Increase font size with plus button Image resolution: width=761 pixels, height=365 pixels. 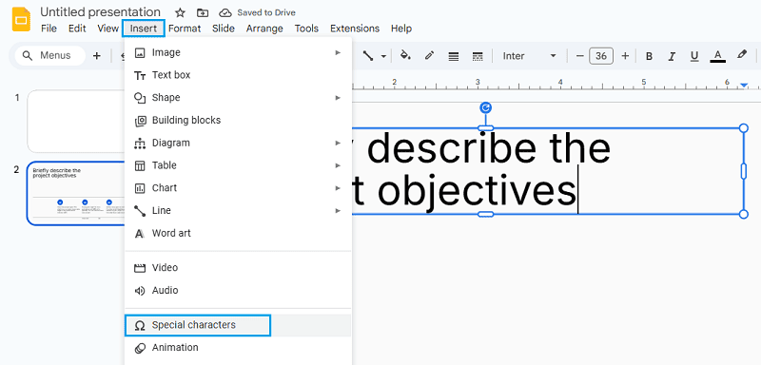tap(625, 56)
